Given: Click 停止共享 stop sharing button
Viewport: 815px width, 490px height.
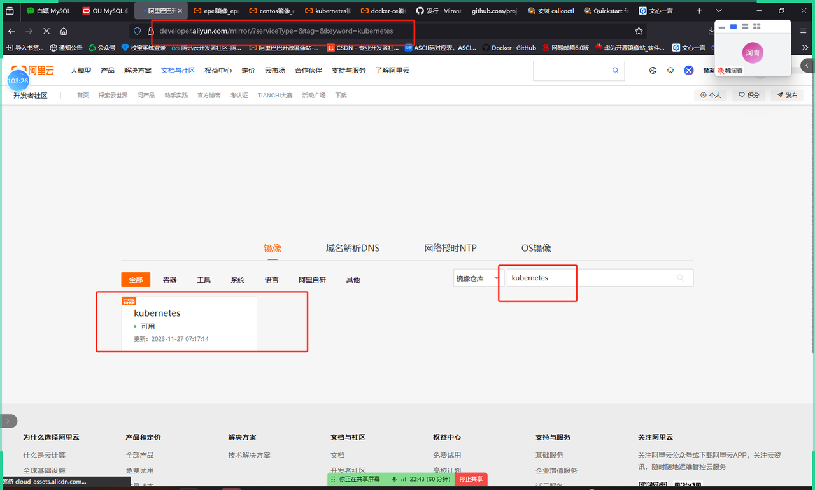Looking at the screenshot, I should click(x=471, y=479).
